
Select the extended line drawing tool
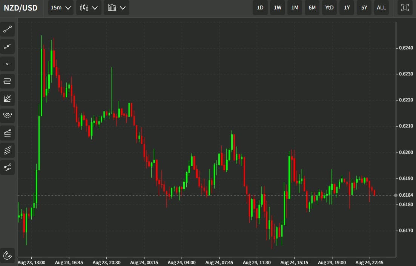[8, 47]
